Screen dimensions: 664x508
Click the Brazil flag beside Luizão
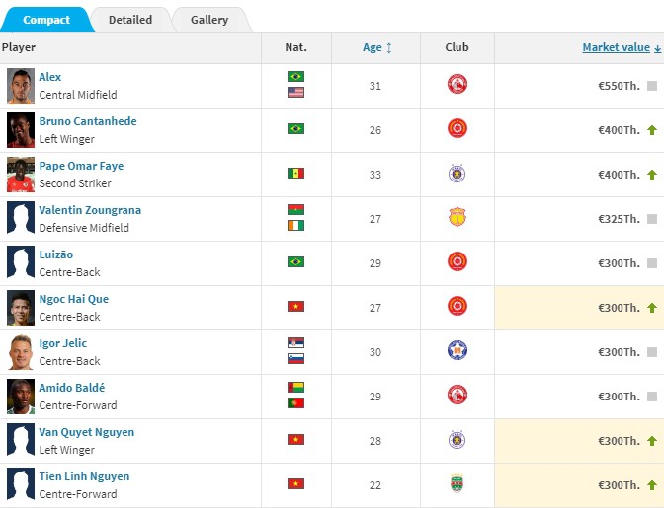pyautogui.click(x=295, y=262)
